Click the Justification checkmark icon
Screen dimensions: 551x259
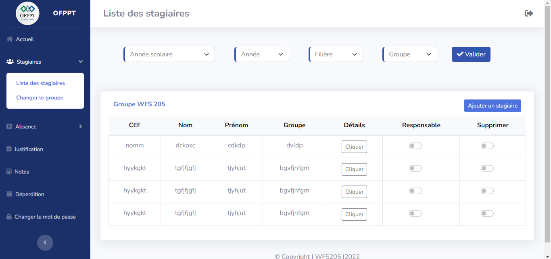click(x=9, y=149)
